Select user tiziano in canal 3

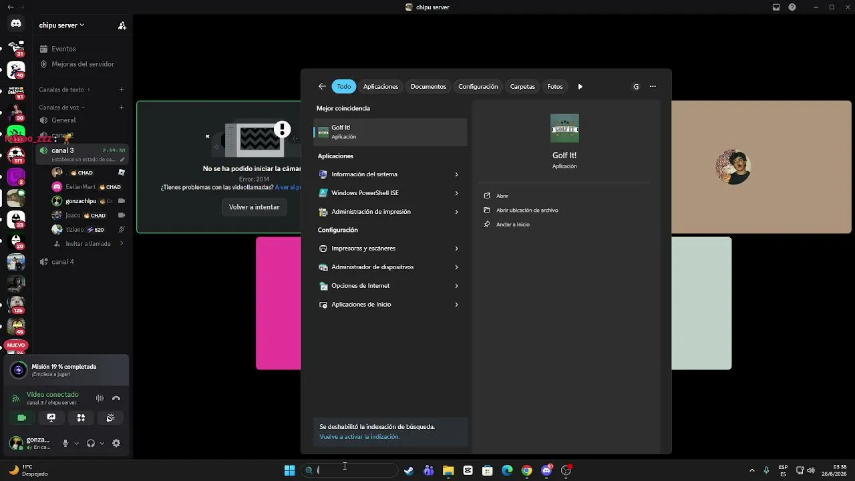pos(88,230)
